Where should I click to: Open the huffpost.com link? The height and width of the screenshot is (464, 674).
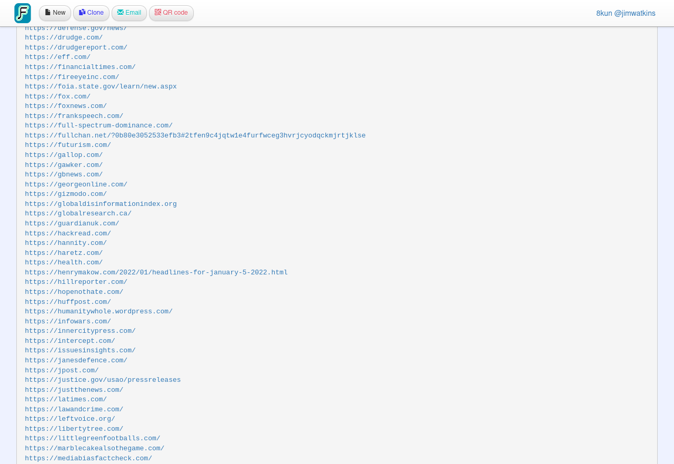pyautogui.click(x=68, y=302)
